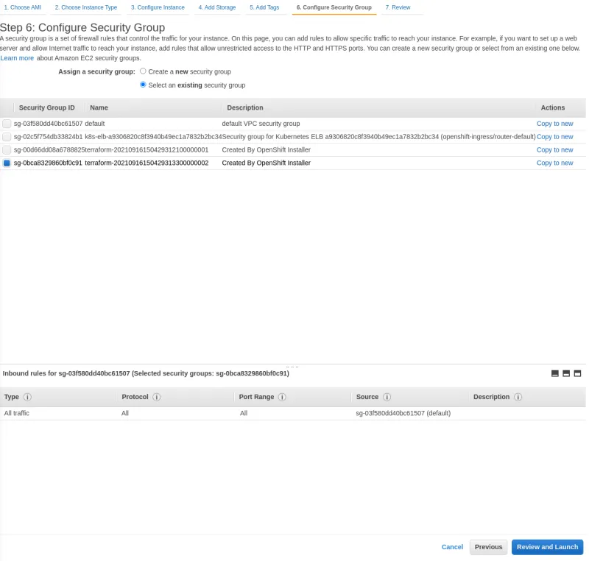Click name 'k8s-elb-a9306820c8f3940b49ec1a7832b2bc34'
This screenshot has height=561, width=589.
pos(153,137)
